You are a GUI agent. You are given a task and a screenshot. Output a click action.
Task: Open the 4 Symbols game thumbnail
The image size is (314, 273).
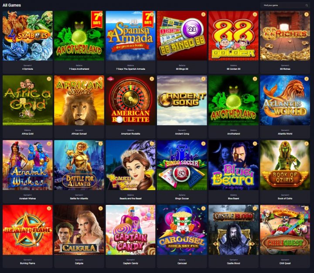coord(27,36)
